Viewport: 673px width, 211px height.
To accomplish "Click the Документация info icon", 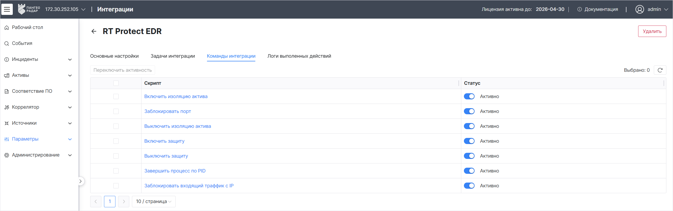I will (579, 9).
